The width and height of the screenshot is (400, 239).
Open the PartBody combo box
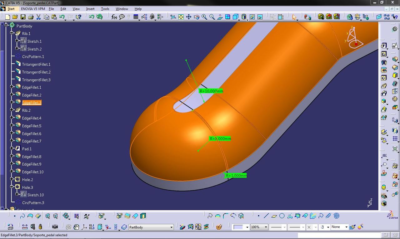[151, 227]
